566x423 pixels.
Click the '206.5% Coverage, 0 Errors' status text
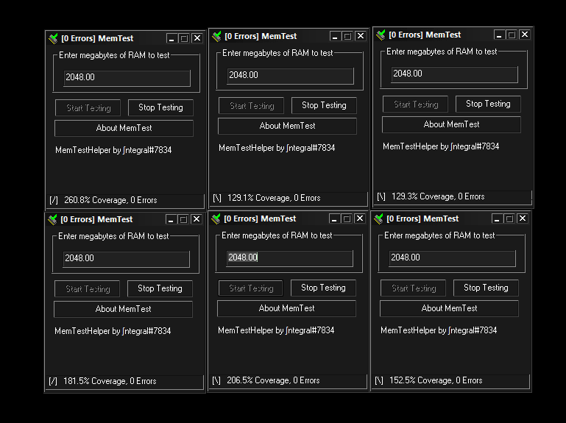pyautogui.click(x=273, y=380)
